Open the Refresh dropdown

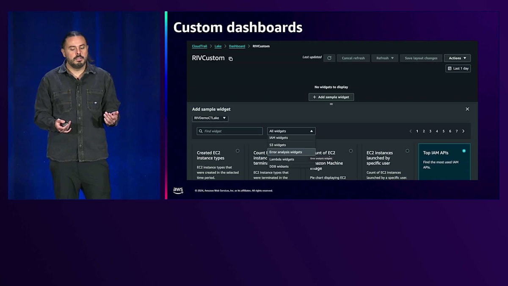click(385, 58)
